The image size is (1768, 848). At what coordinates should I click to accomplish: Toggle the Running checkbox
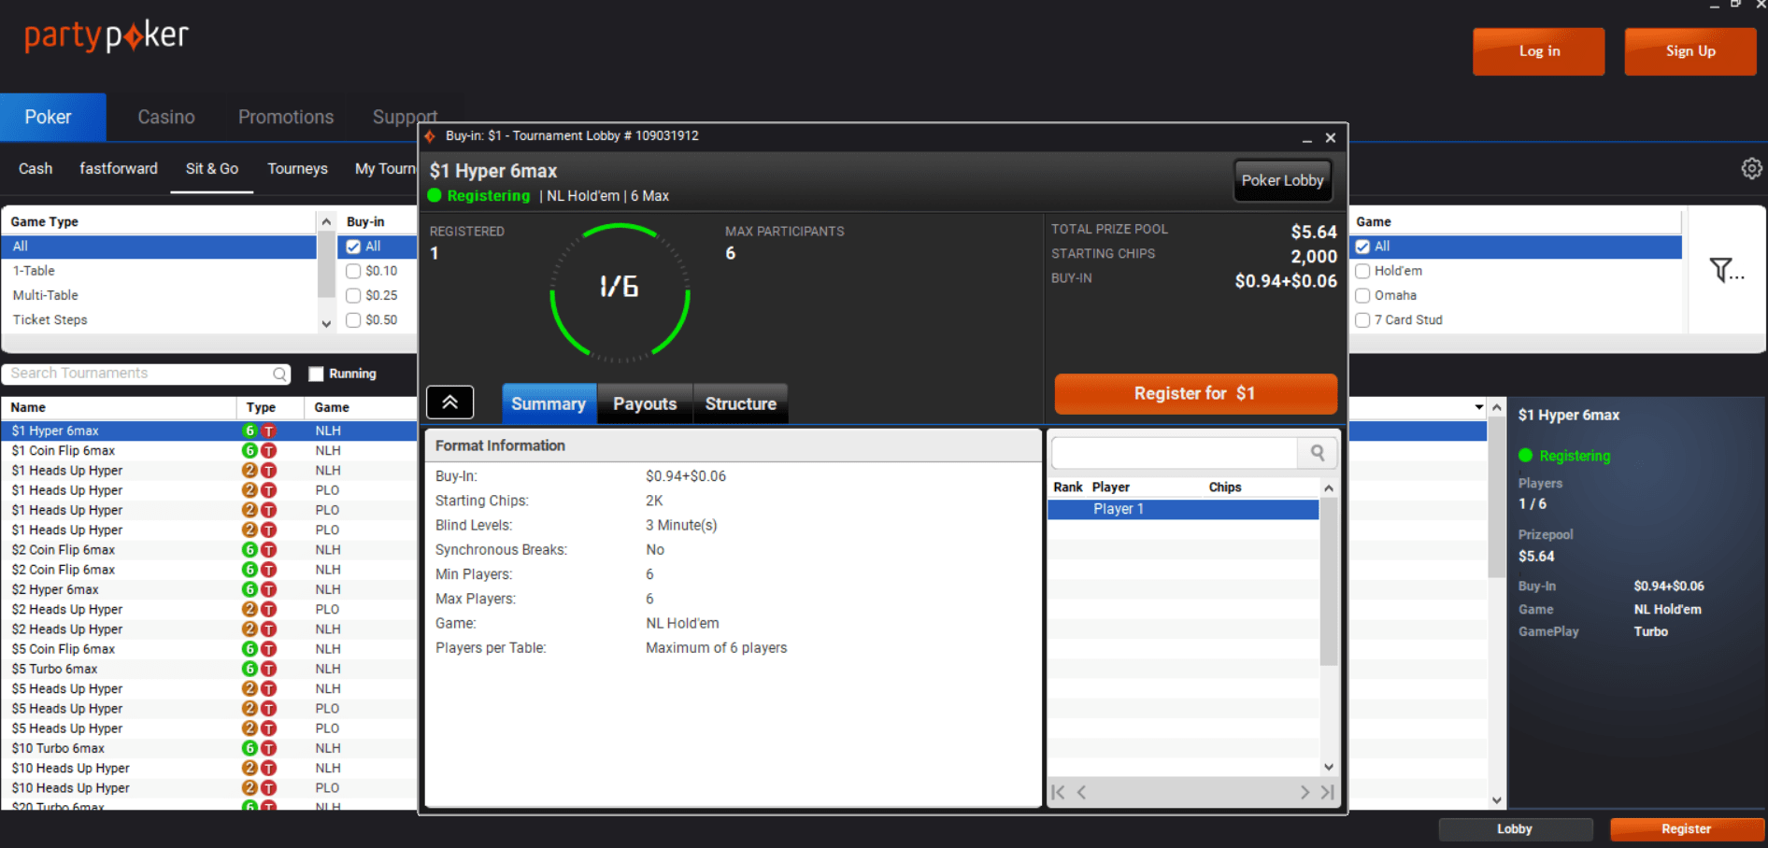pyautogui.click(x=316, y=374)
